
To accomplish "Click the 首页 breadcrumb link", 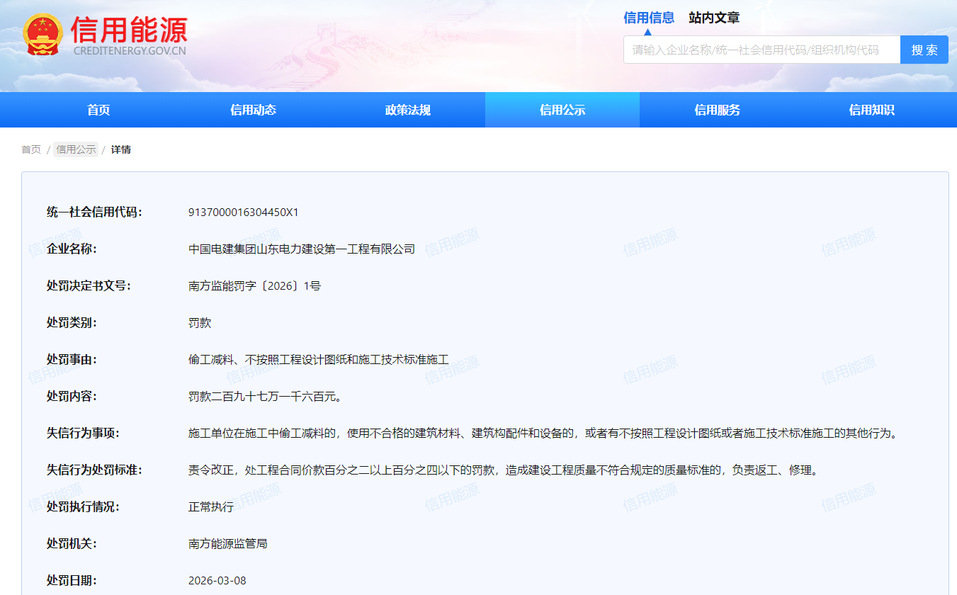I will [x=31, y=149].
